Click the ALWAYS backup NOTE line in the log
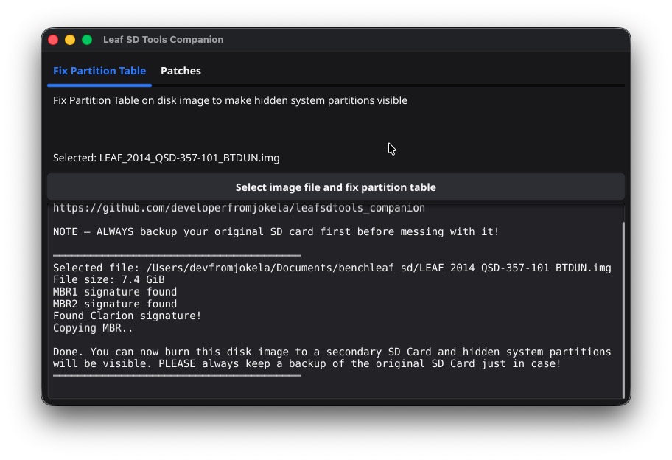The width and height of the screenshot is (672, 460). click(x=276, y=231)
